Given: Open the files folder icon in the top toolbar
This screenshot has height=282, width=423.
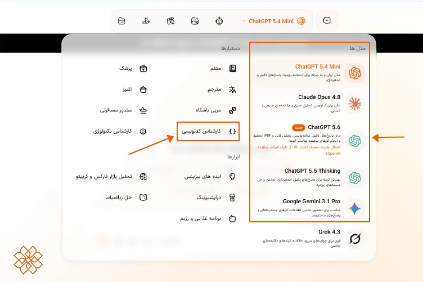Looking at the screenshot, I should [121, 21].
